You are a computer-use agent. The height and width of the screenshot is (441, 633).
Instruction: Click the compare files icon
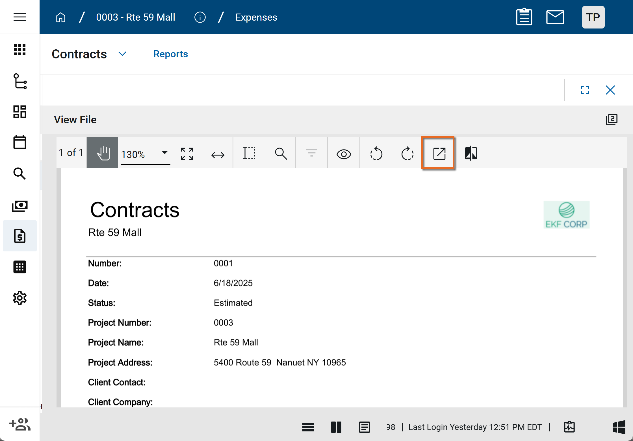coord(471,153)
